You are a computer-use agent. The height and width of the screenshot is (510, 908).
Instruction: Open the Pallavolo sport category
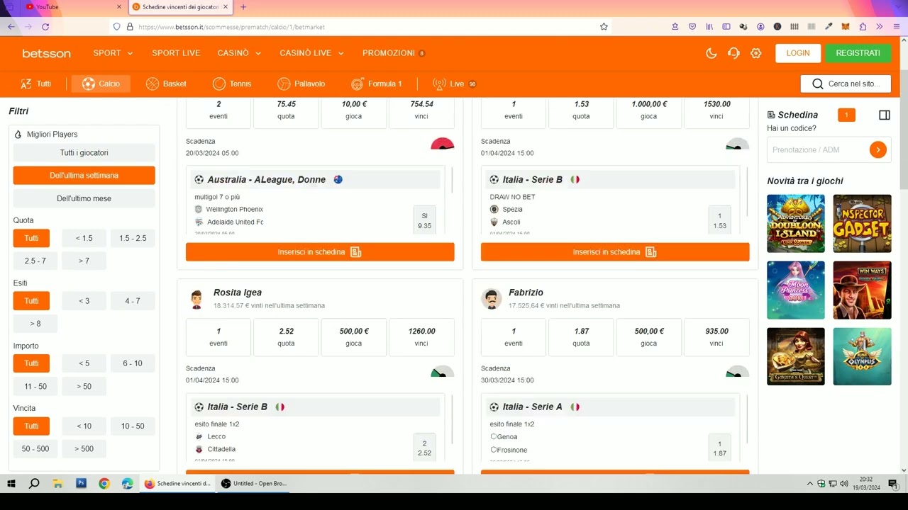tap(301, 84)
